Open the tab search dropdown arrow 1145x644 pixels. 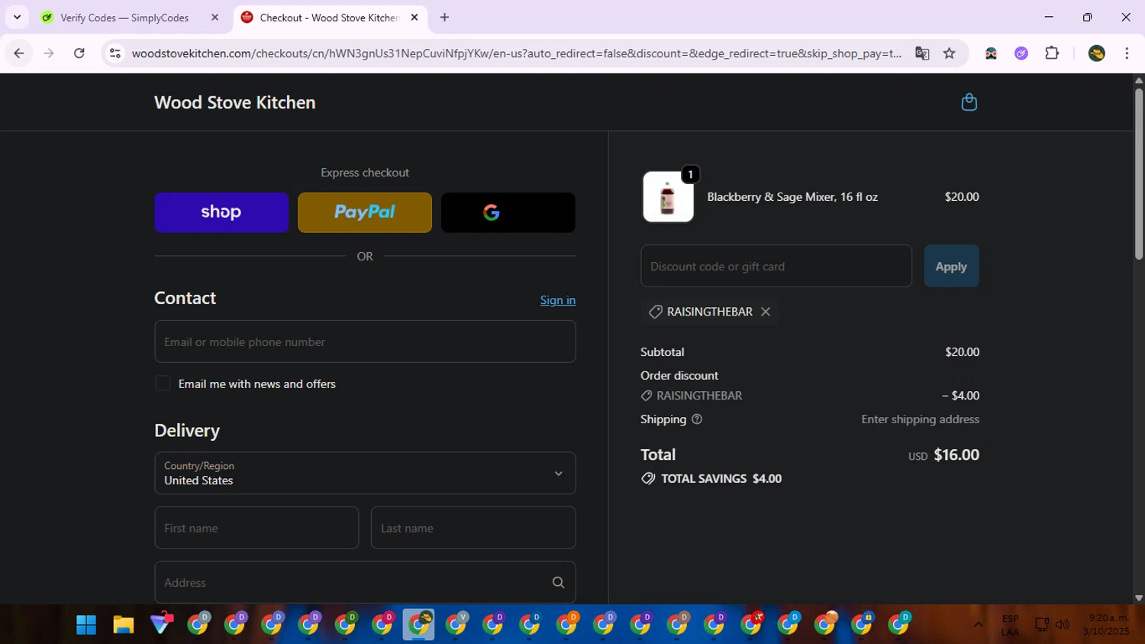(17, 17)
